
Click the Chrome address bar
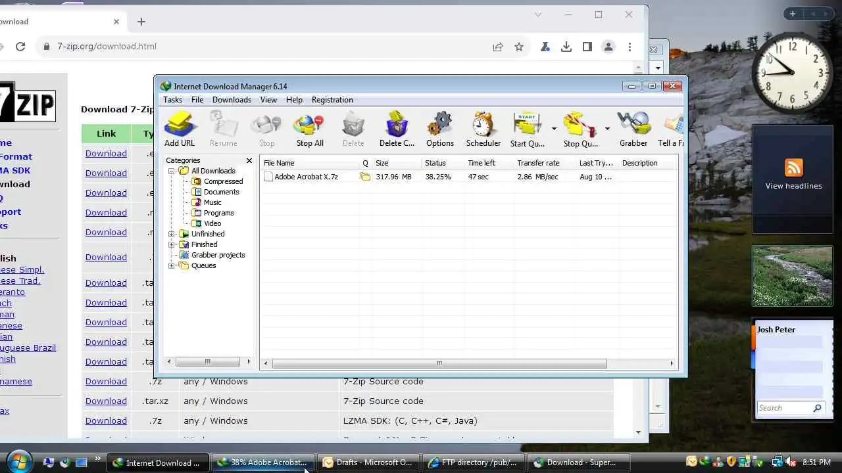[x=263, y=47]
